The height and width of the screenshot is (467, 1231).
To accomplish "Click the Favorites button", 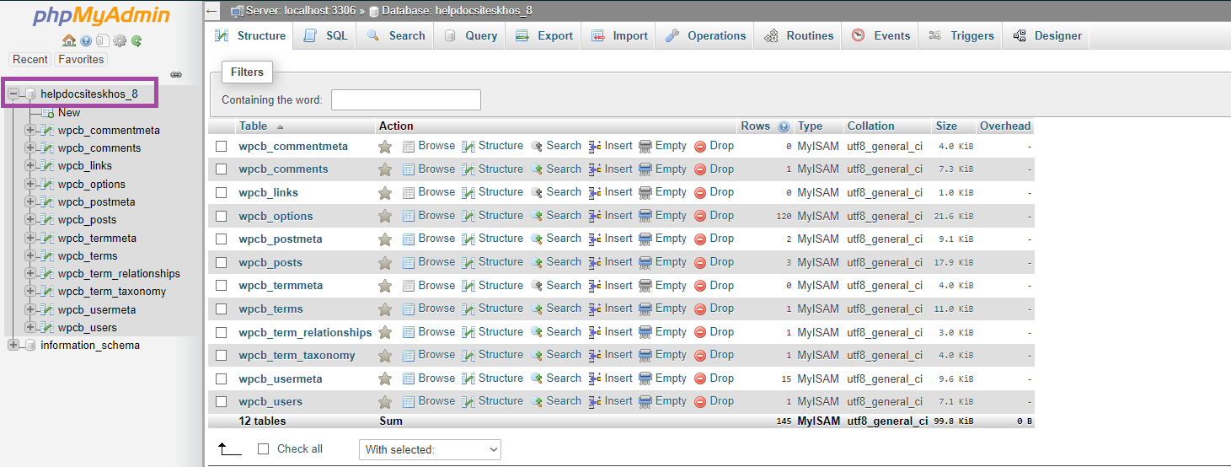I will click(x=81, y=60).
